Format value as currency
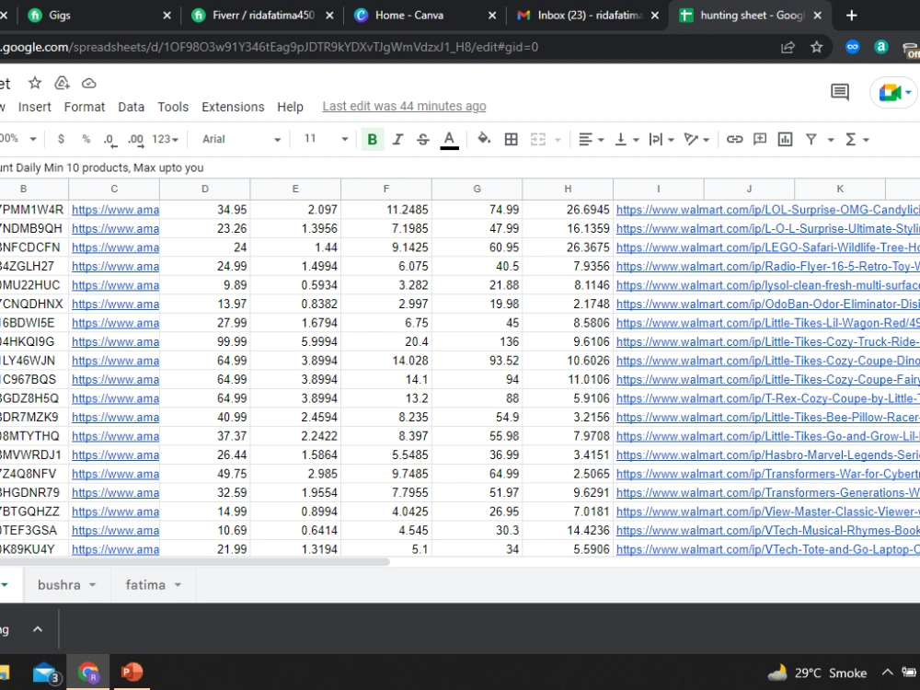This screenshot has width=920, height=690. click(61, 139)
